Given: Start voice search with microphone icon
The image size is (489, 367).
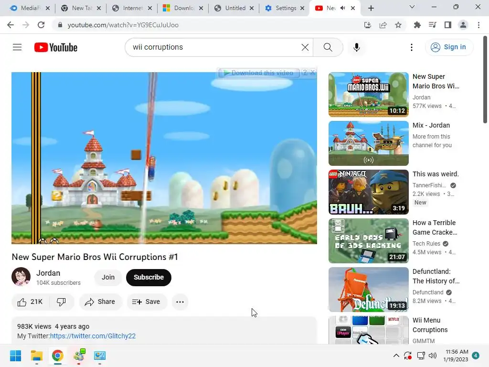Looking at the screenshot, I should click(356, 47).
